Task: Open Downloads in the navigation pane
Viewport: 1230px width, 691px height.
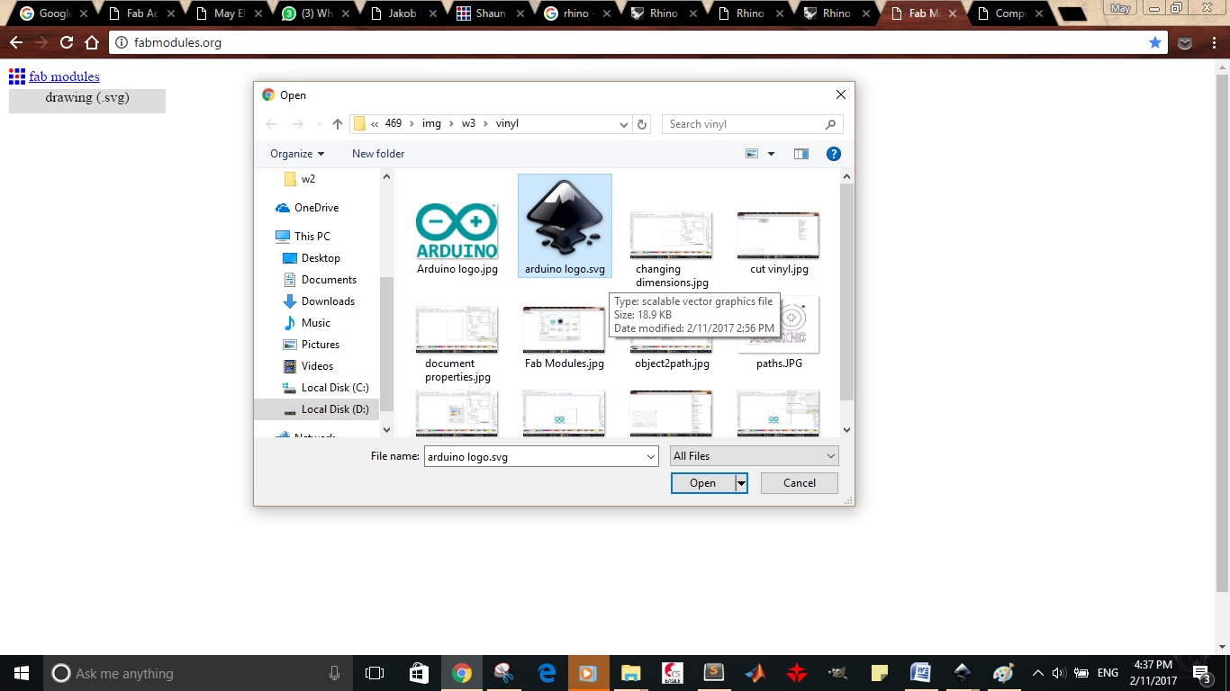Action: click(x=319, y=301)
